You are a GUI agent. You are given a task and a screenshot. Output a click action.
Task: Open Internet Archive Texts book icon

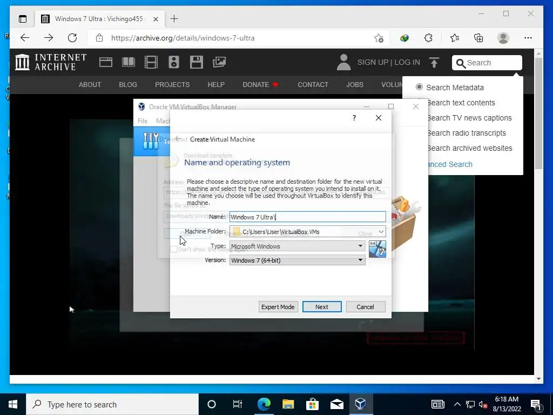[x=129, y=62]
